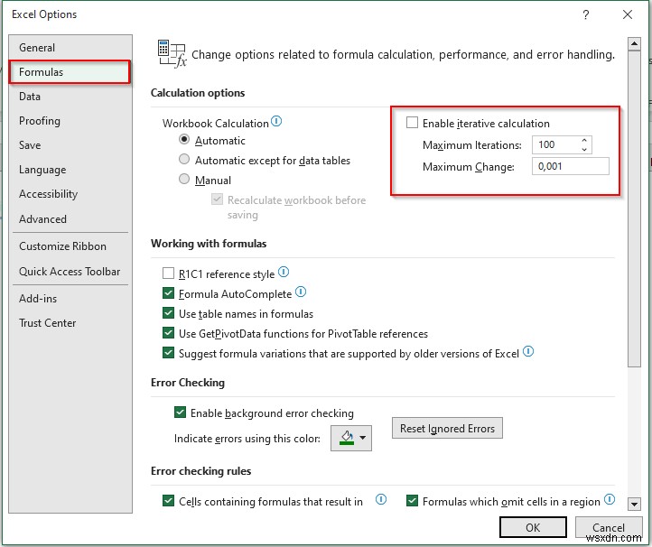
Task: Show info for formulas omitting cells rule
Action: coord(610,500)
